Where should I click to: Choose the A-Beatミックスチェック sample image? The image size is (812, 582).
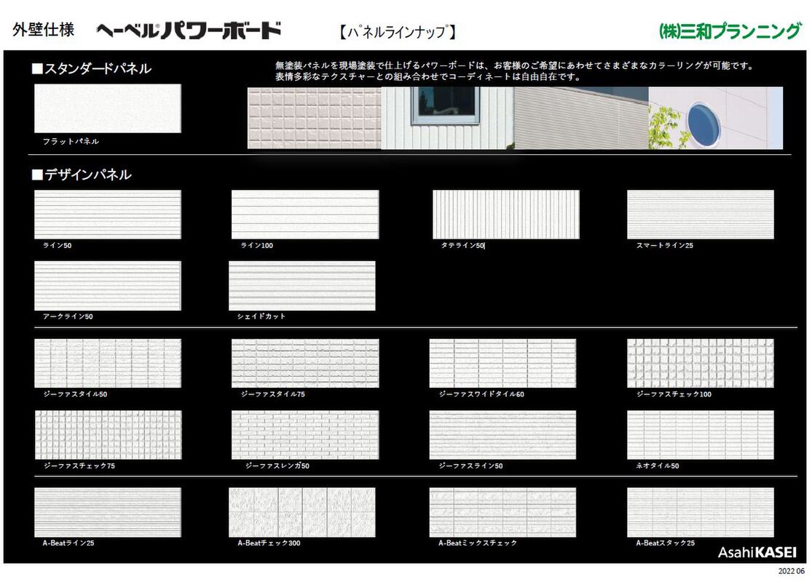(x=502, y=512)
